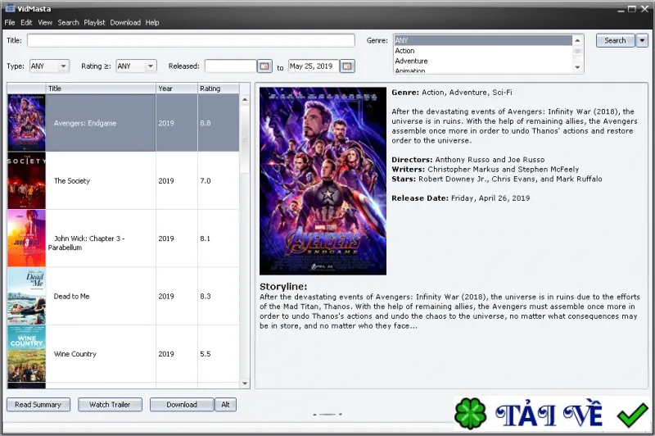The width and height of the screenshot is (655, 436).
Task: Select the Wine Country poster thumbnail
Action: pos(26,354)
